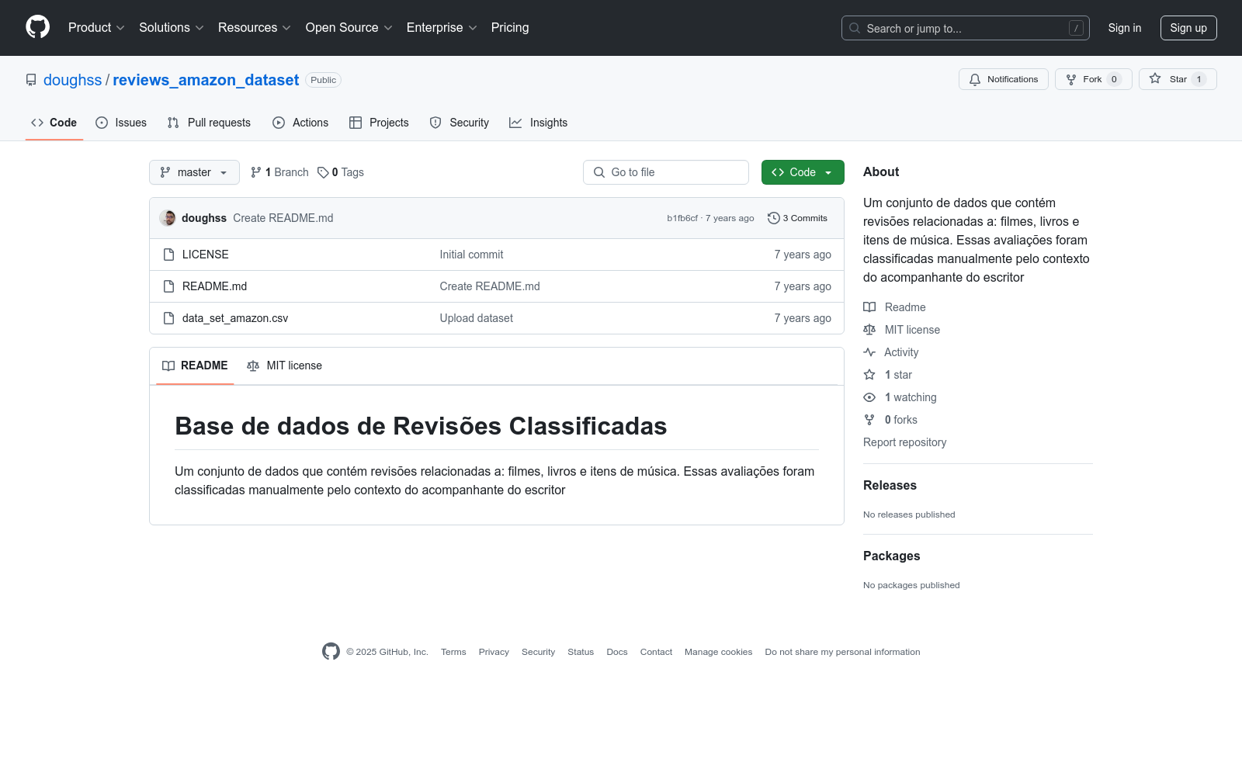Expand the Resources menu
Image resolution: width=1242 pixels, height=776 pixels.
(x=255, y=28)
